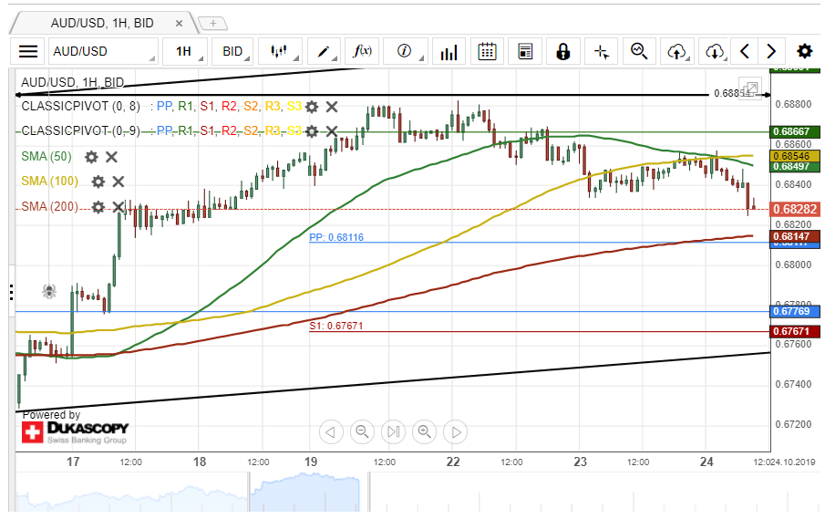The image size is (825, 519).
Task: Add a new chart tab
Action: point(213,23)
